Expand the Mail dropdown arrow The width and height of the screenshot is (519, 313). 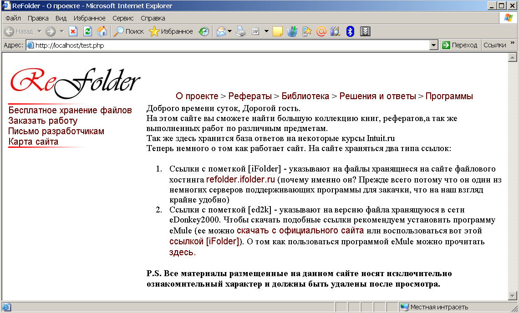[229, 31]
